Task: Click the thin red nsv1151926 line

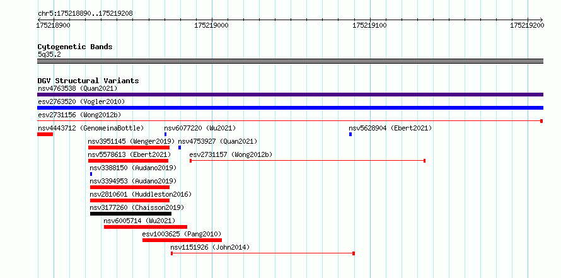Action: click(263, 253)
